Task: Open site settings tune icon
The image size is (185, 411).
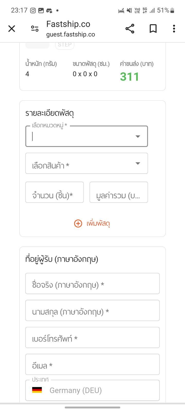Action: 35,29
